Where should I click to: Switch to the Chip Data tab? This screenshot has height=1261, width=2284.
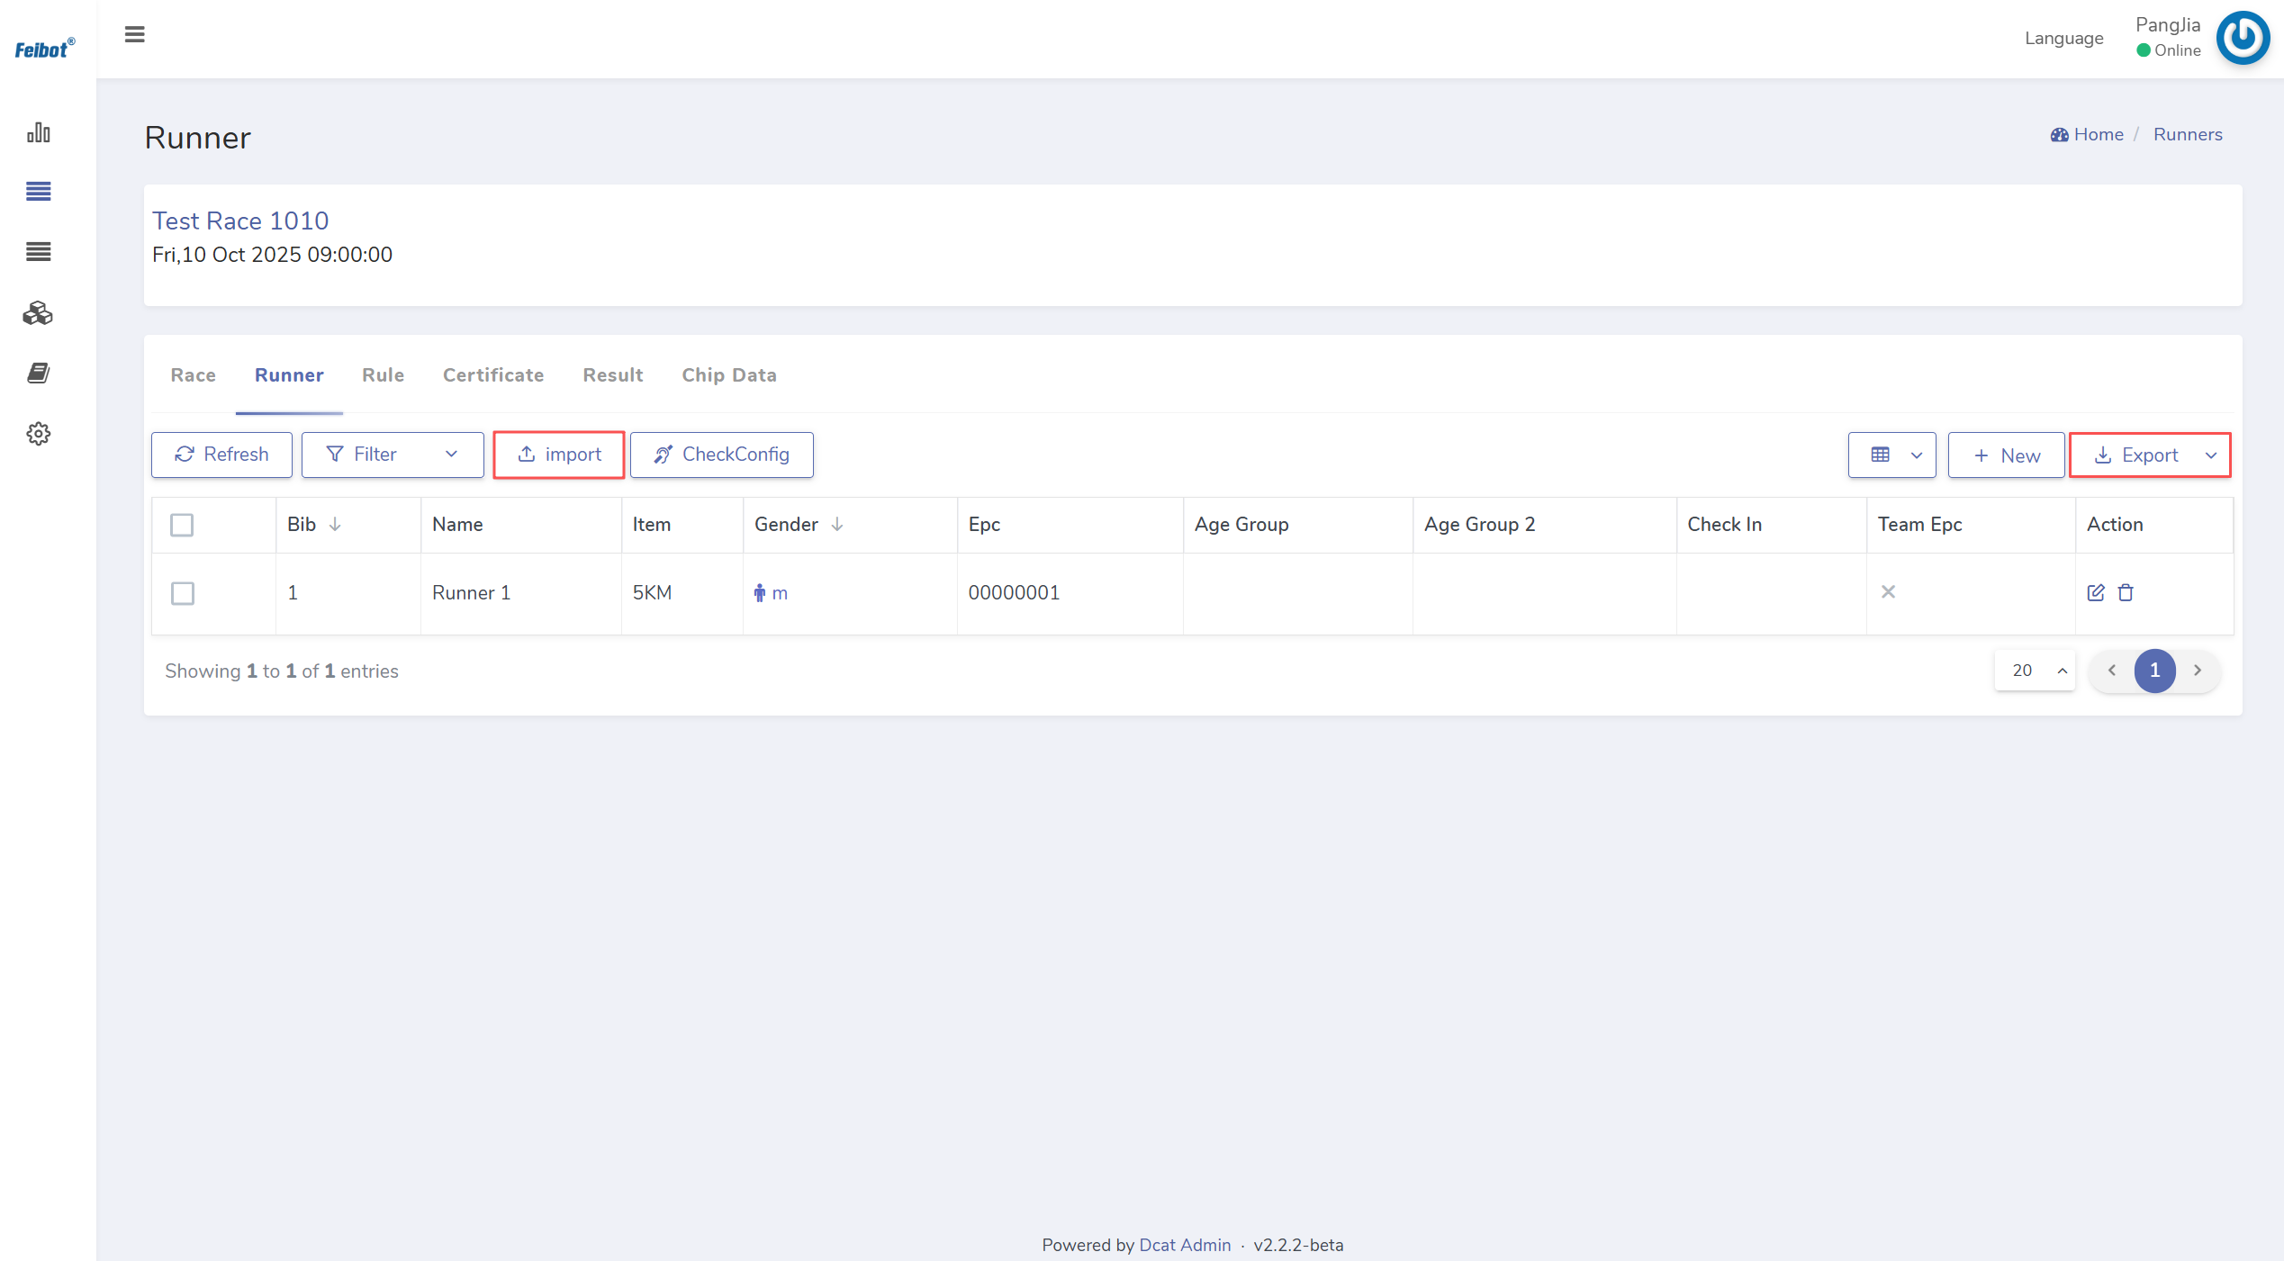728,375
